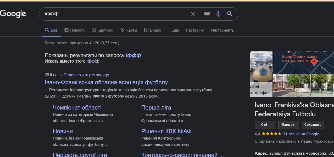This screenshot has height=157, width=334.
Task: Open Контрольно-дисциплінарний sitelink
Action: (x=182, y=155)
